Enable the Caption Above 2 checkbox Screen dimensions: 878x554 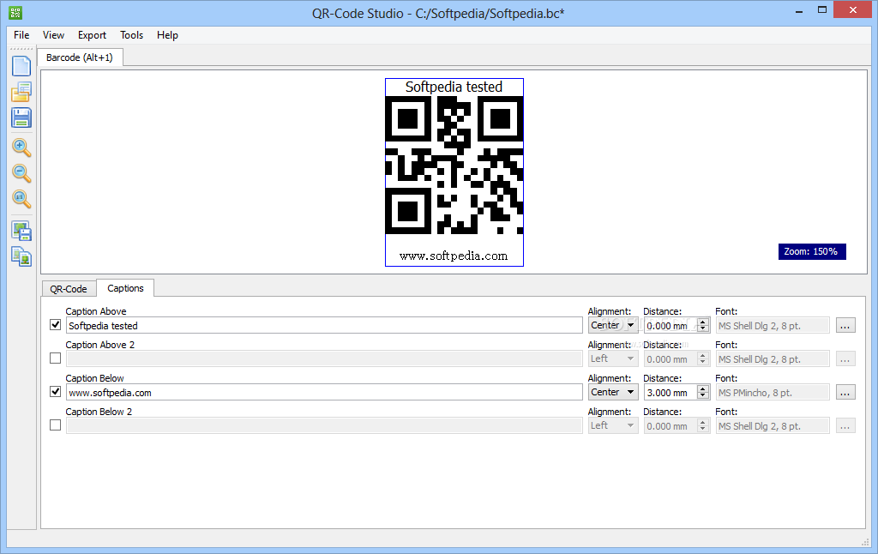tap(56, 358)
